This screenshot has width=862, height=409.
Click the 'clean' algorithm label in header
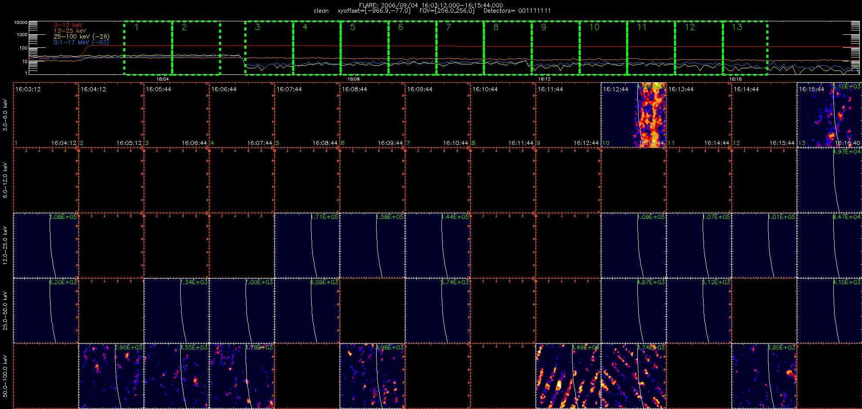(x=321, y=11)
